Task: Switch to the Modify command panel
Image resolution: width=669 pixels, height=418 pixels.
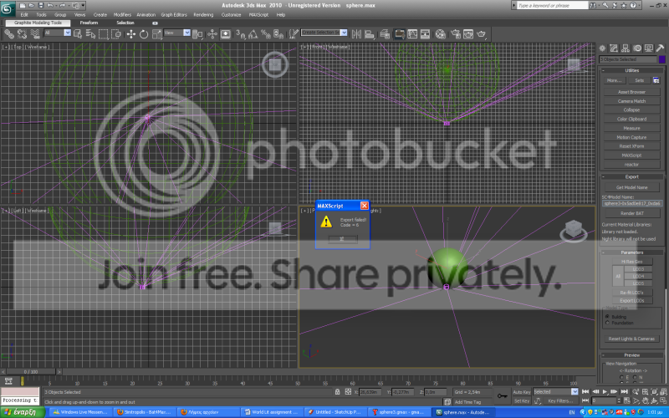Action: coord(614,48)
